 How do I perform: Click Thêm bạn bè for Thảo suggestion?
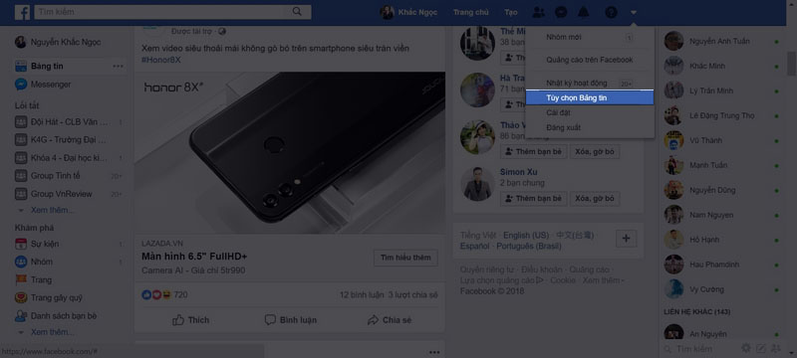pyautogui.click(x=534, y=151)
